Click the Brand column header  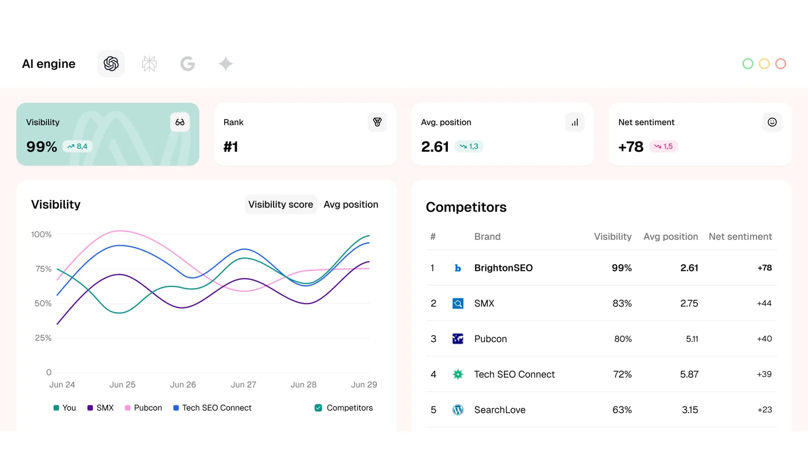[487, 237]
